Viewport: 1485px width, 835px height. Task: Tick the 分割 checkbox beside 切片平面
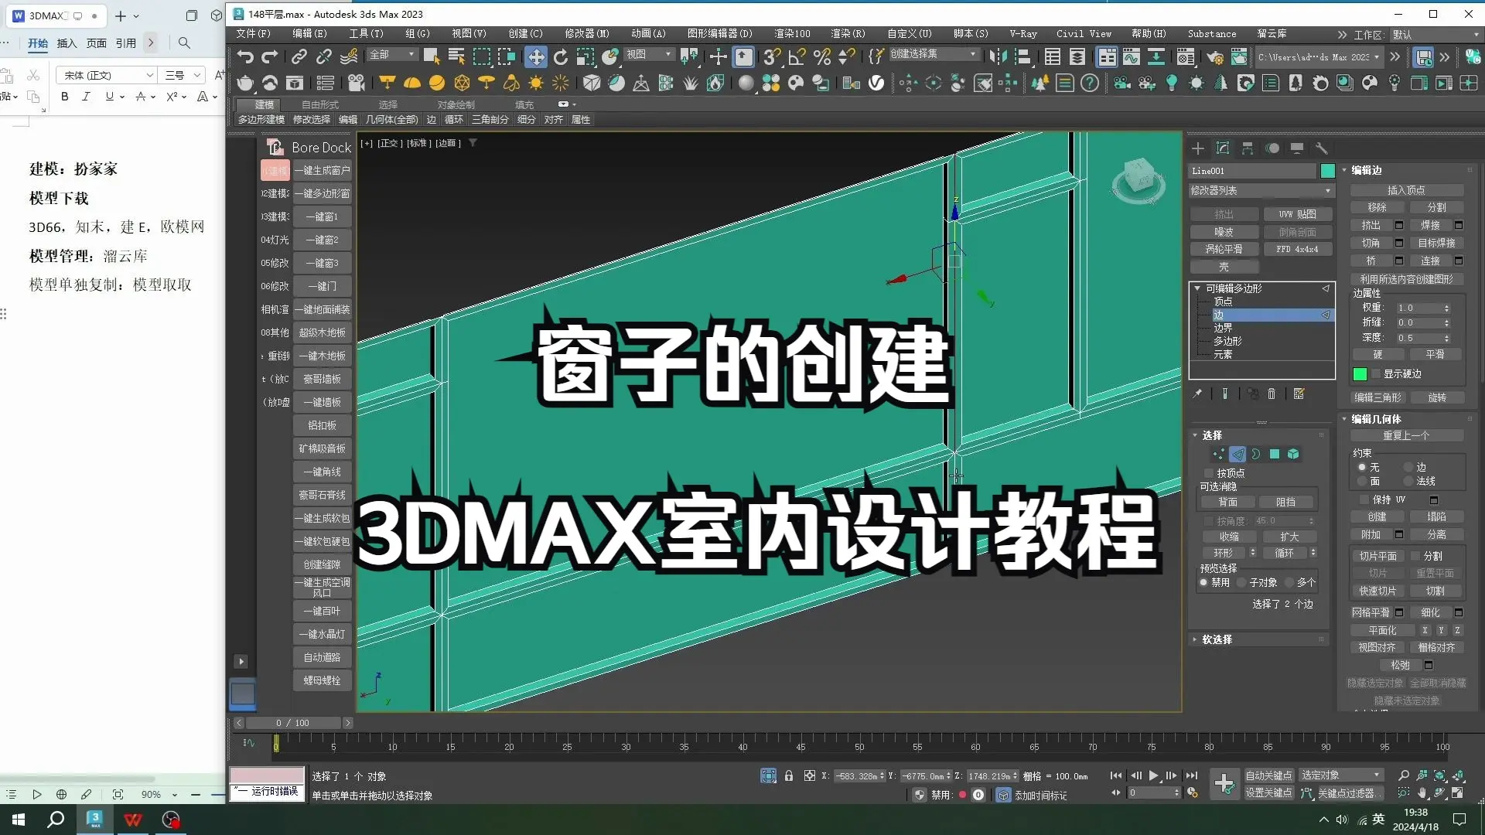[1416, 557]
